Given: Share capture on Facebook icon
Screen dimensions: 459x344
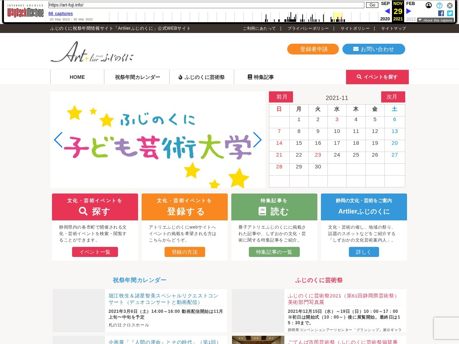Looking at the screenshot, I should click(x=441, y=13).
